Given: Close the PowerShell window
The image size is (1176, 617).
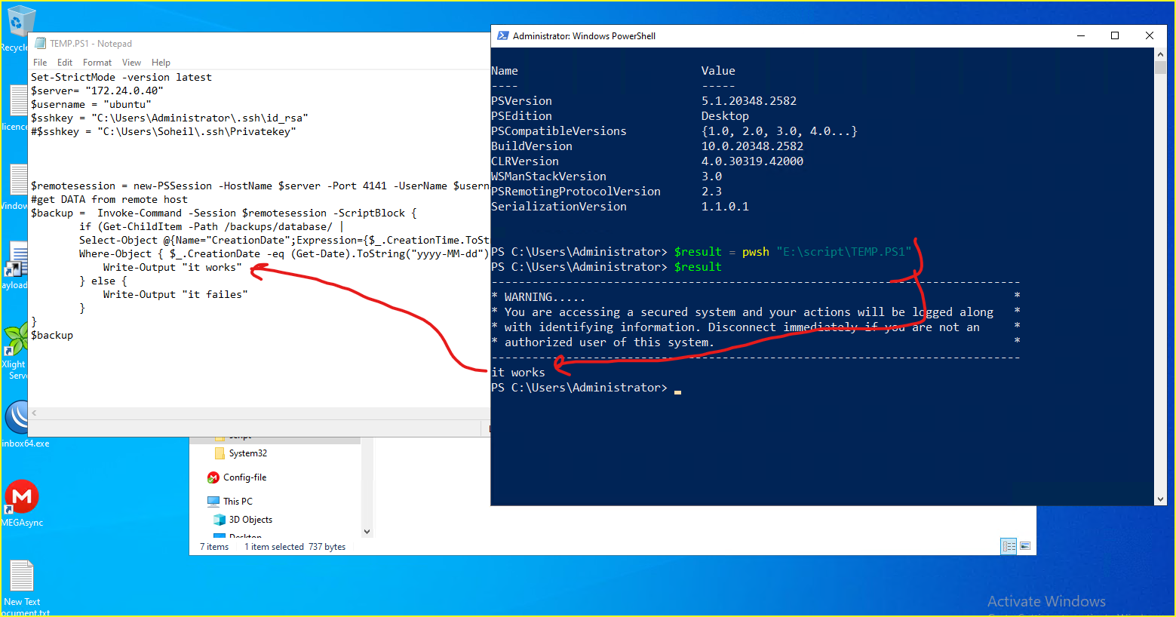Looking at the screenshot, I should tap(1150, 35).
